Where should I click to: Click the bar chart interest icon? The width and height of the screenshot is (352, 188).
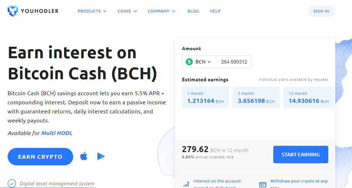click(186, 185)
